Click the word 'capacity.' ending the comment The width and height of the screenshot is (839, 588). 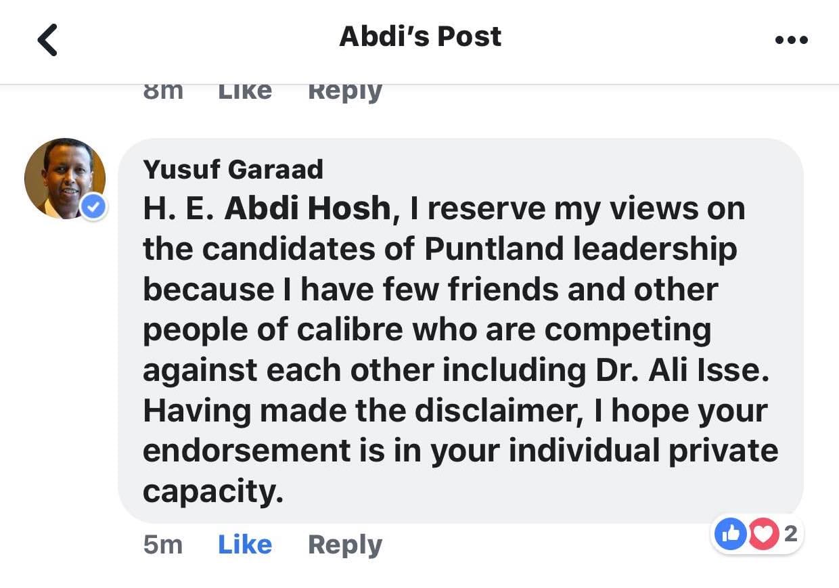click(212, 492)
